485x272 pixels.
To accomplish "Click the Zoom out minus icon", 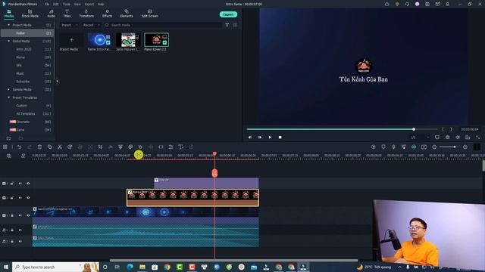I will click(x=434, y=147).
